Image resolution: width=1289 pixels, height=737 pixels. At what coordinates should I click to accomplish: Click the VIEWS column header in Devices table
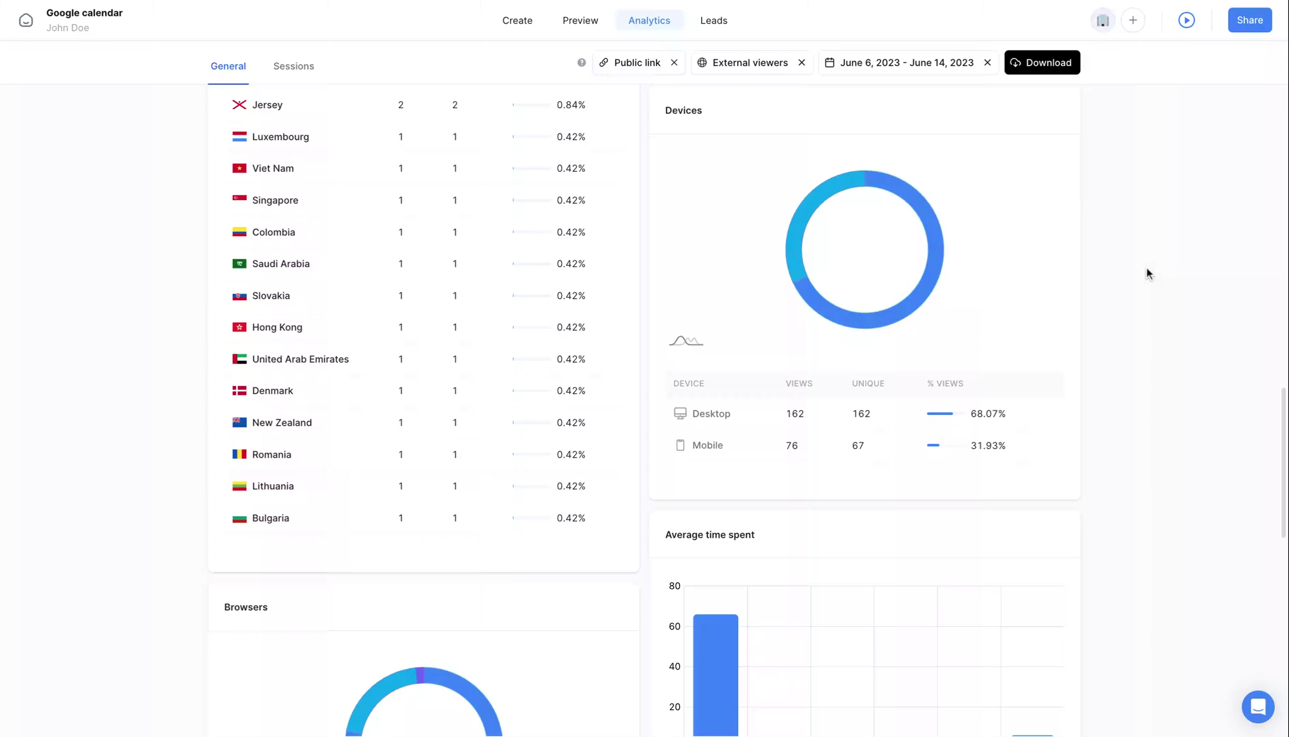(799, 383)
